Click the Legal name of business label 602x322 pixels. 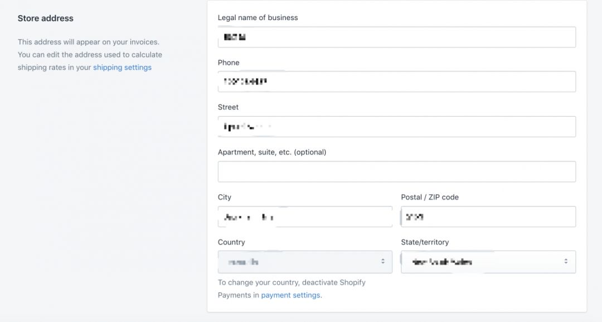(x=258, y=17)
